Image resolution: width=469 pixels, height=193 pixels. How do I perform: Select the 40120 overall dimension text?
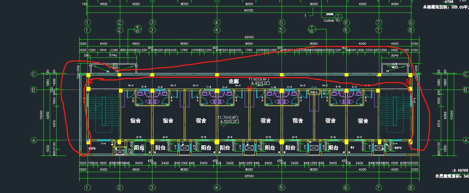(249, 10)
